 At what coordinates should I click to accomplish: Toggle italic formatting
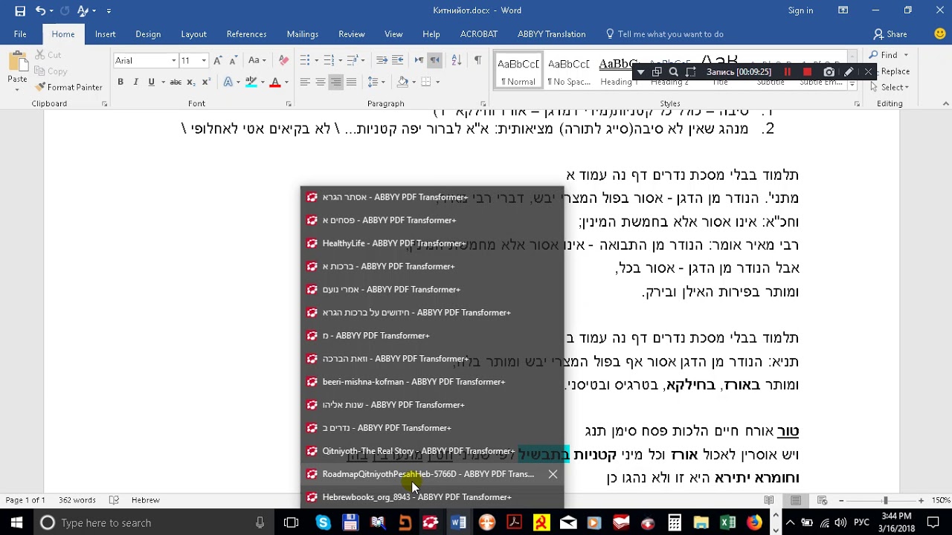pyautogui.click(x=135, y=82)
